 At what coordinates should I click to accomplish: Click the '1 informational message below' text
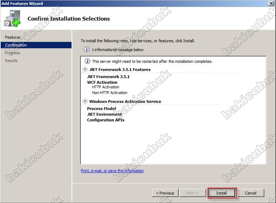118,50
